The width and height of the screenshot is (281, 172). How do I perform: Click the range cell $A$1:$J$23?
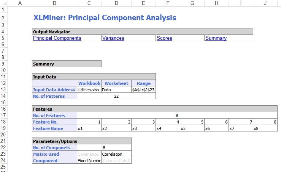143,90
